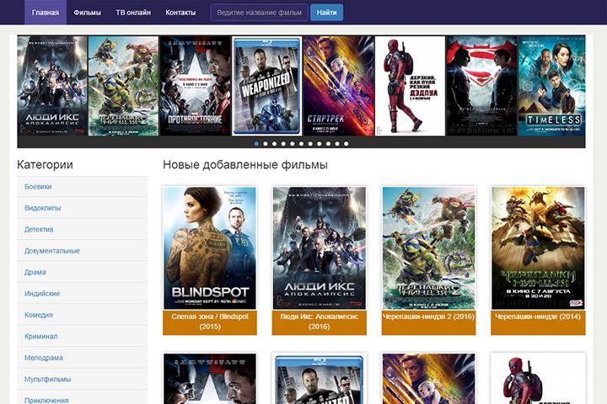607x404 pixels.
Task: Click the Найти search button
Action: tap(327, 13)
